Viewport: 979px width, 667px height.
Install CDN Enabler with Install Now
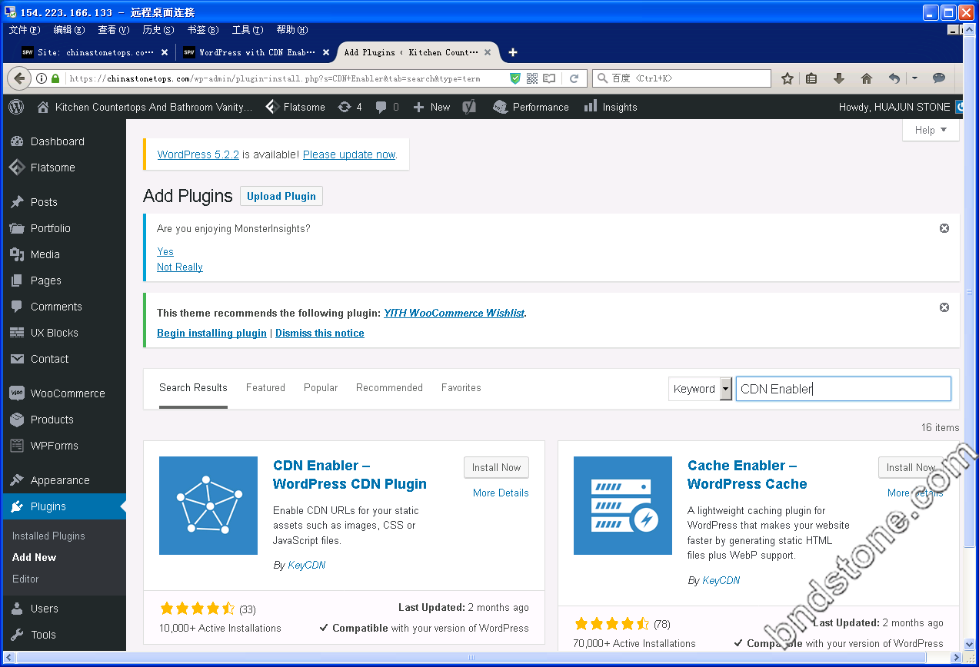(x=496, y=467)
